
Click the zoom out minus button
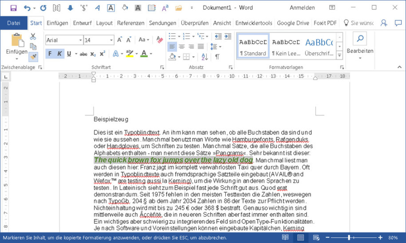[x=327, y=237]
